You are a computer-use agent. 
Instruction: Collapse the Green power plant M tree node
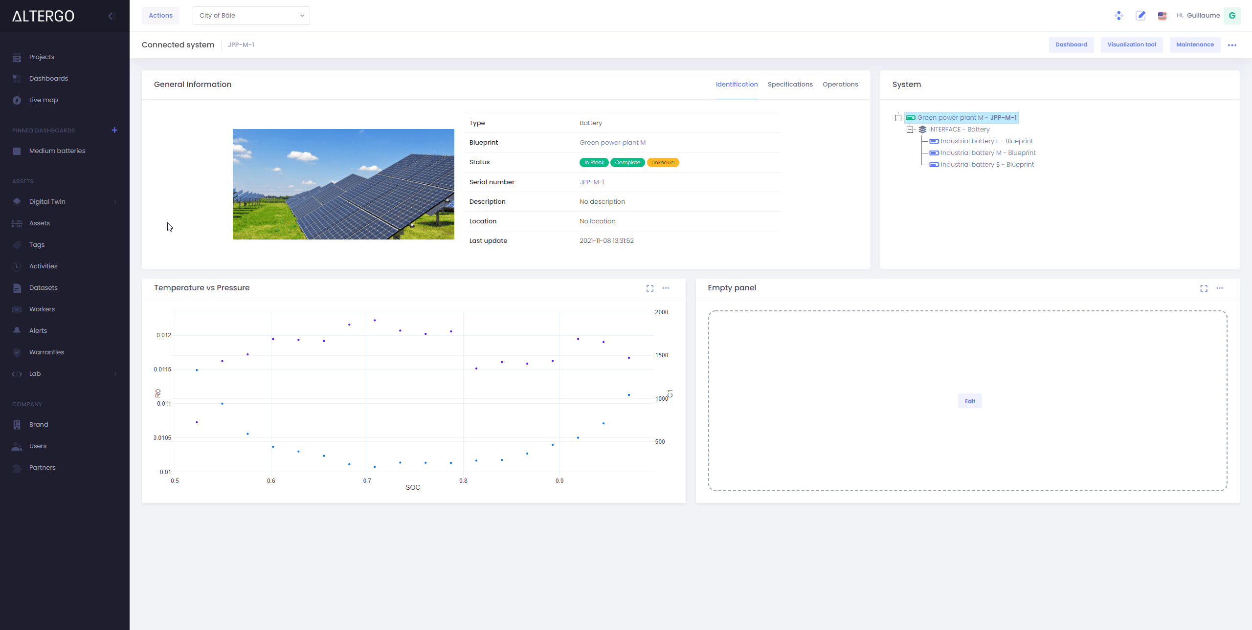point(898,118)
